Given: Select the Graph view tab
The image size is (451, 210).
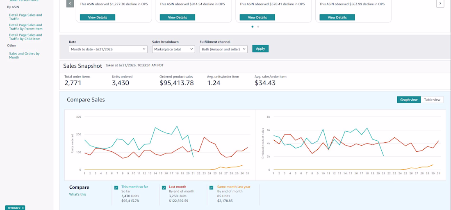Looking at the screenshot, I should tap(409, 100).
